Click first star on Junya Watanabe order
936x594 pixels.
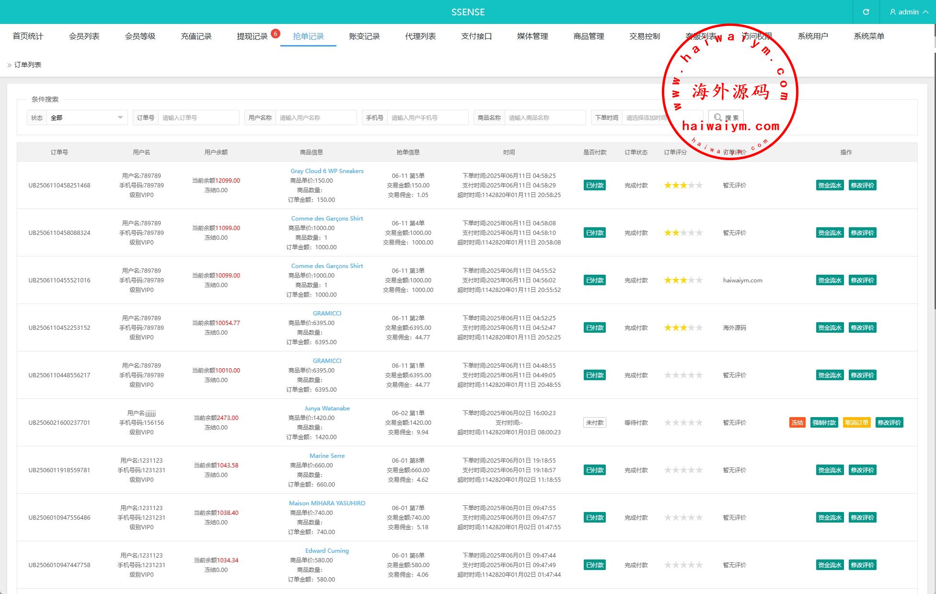point(668,422)
